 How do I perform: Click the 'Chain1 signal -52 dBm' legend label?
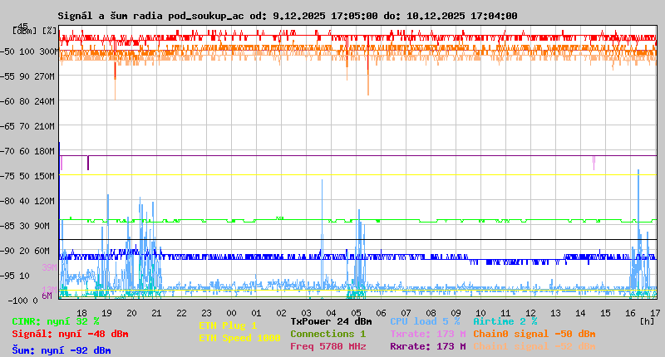(534, 346)
